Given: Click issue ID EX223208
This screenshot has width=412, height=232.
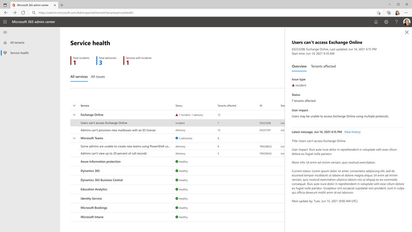Looking at the screenshot, I should [x=265, y=123].
